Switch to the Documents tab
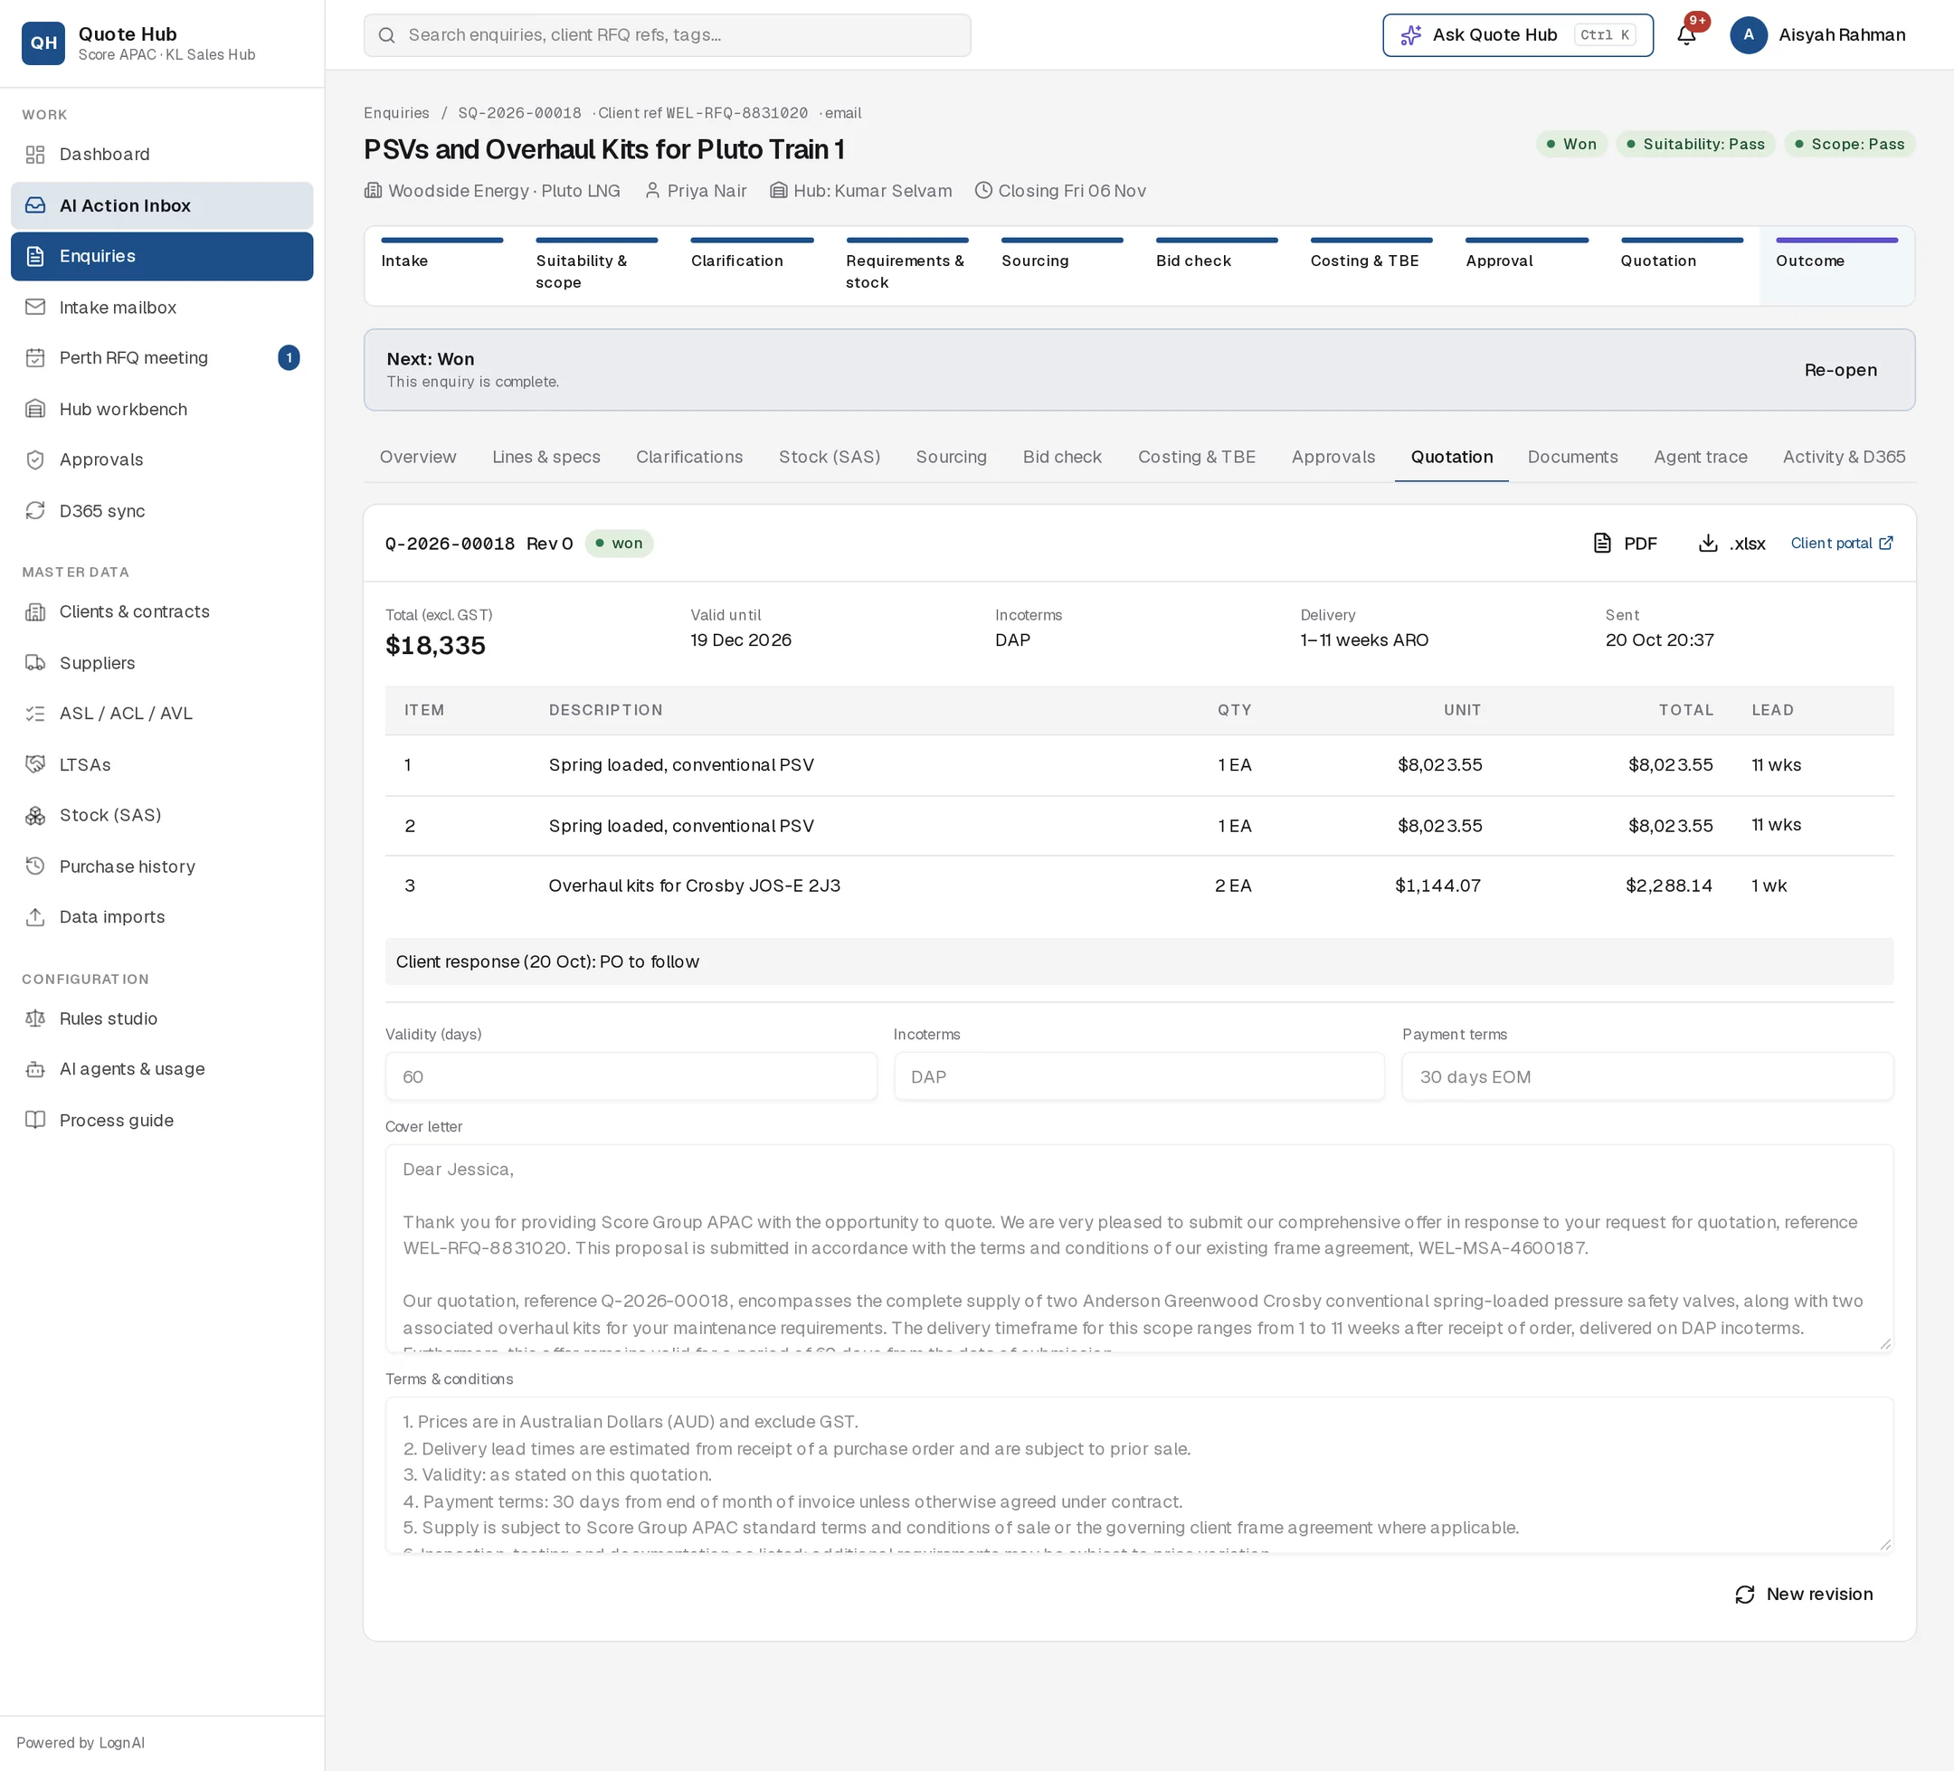 [x=1572, y=457]
